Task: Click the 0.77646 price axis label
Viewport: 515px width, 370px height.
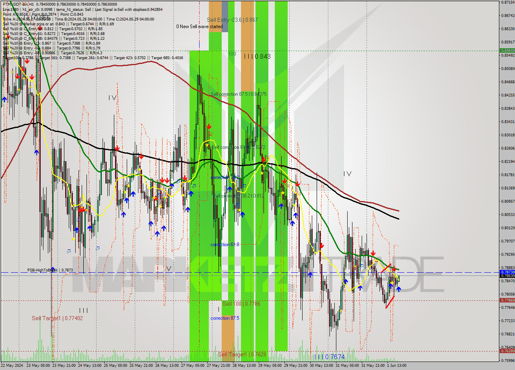Action: [508, 307]
